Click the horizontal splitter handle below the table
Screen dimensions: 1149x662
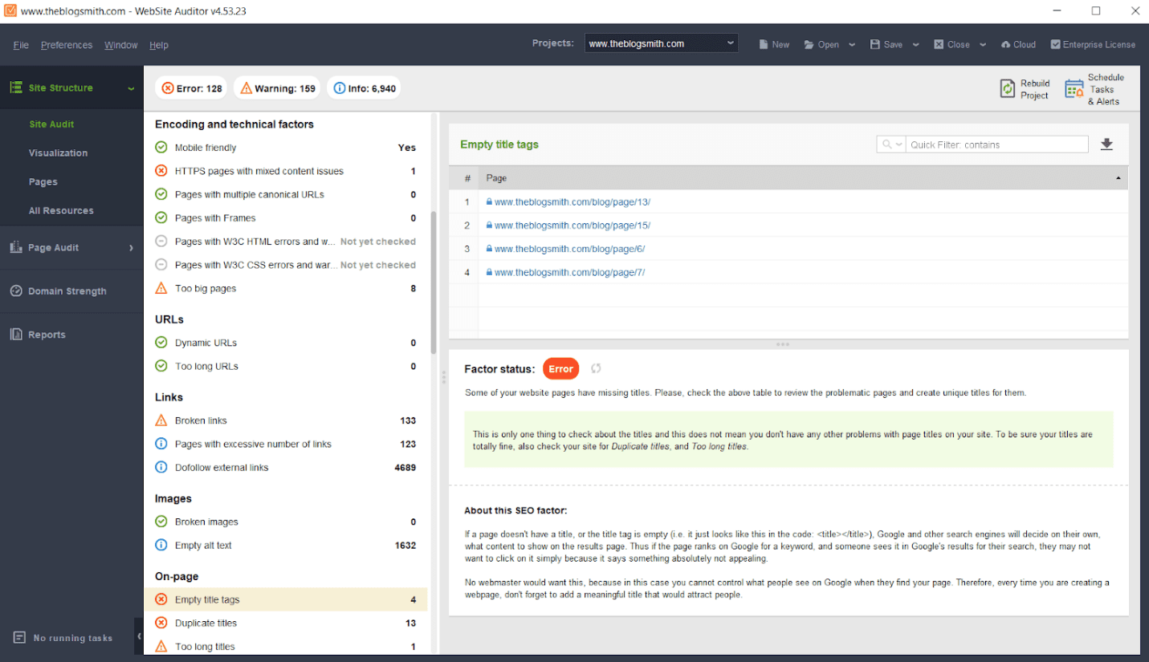[x=783, y=344]
